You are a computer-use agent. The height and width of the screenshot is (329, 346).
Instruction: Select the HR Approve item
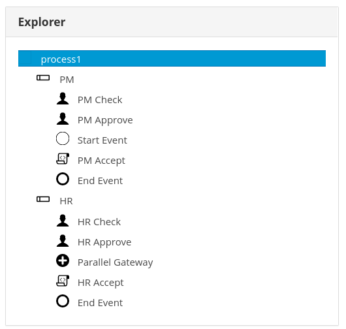(104, 242)
